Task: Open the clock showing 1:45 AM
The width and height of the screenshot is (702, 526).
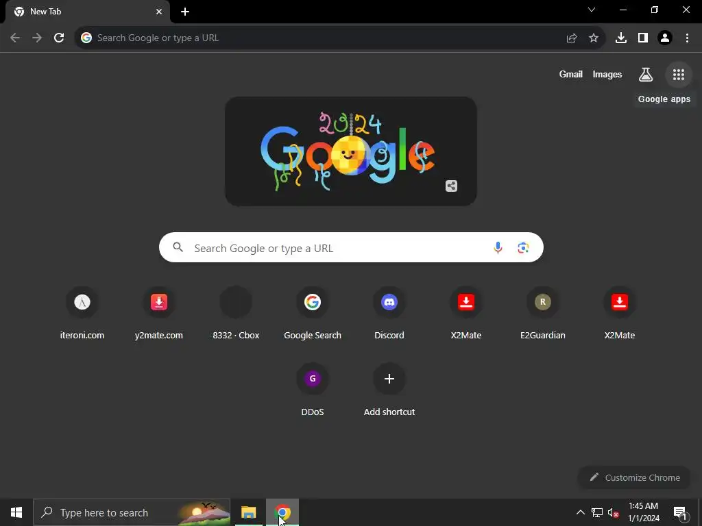Action: [x=643, y=512]
